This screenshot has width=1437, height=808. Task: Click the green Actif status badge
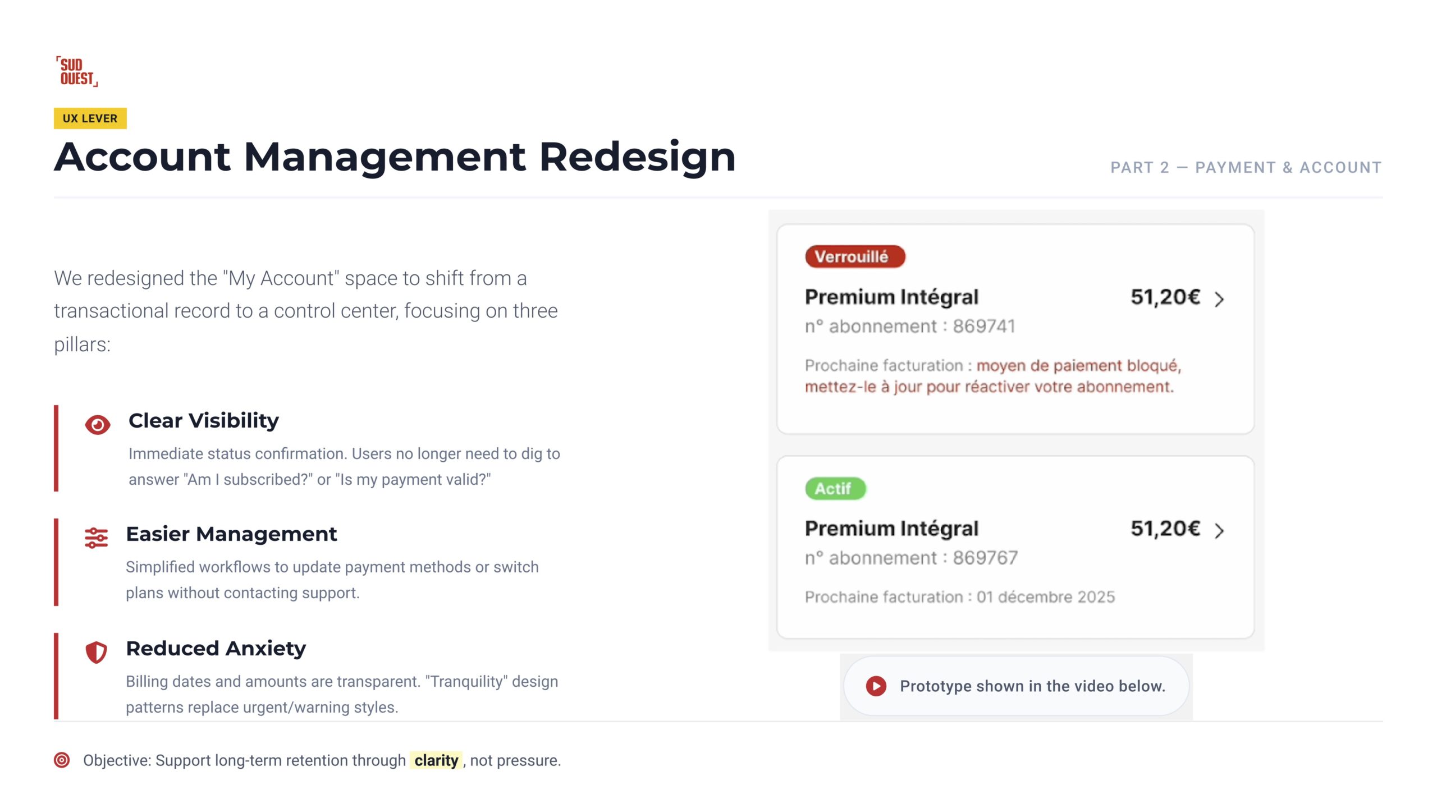[835, 488]
